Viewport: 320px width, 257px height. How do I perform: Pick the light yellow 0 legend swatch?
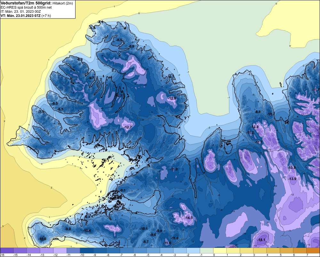[220, 250]
